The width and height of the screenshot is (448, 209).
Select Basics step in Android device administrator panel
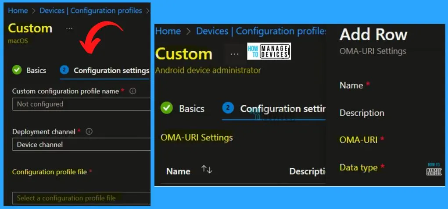(192, 109)
